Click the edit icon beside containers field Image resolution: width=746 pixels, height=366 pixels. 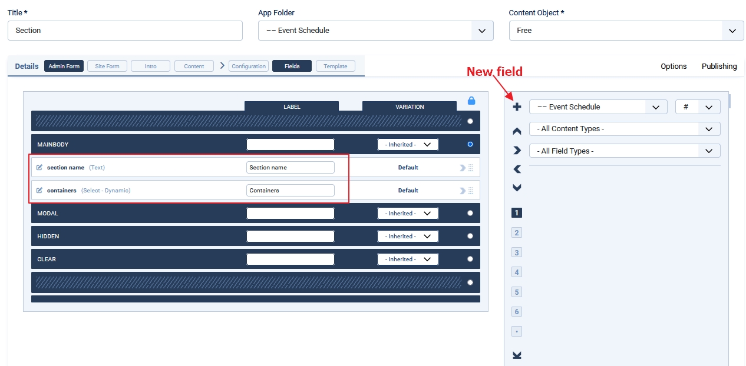pos(39,191)
